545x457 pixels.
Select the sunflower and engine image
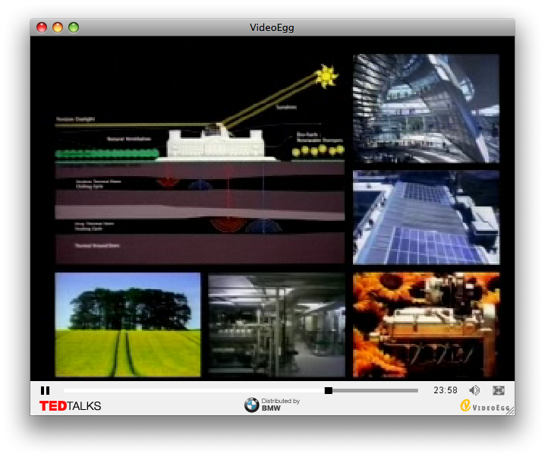[x=426, y=324]
